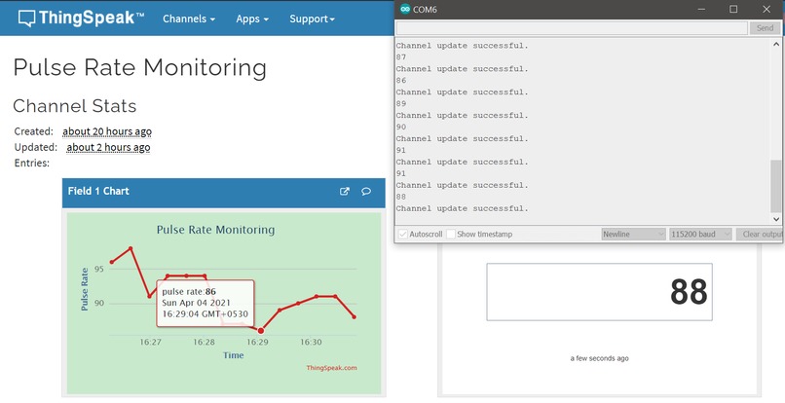Click the Send button in serial monitor

coord(765,28)
